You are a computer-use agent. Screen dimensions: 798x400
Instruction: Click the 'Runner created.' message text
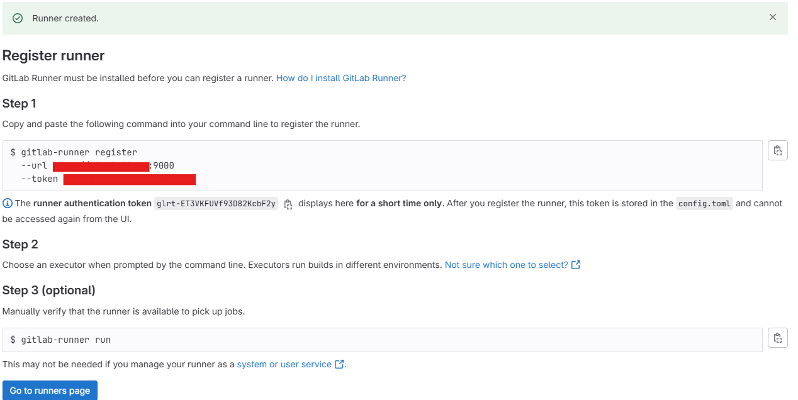[65, 18]
